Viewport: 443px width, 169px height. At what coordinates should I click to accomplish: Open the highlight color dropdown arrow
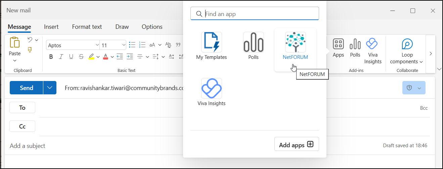click(98, 57)
